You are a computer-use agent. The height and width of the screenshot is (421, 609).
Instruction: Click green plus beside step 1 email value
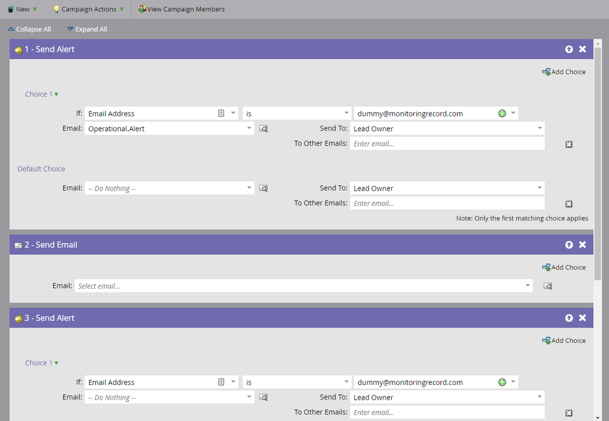(x=502, y=113)
